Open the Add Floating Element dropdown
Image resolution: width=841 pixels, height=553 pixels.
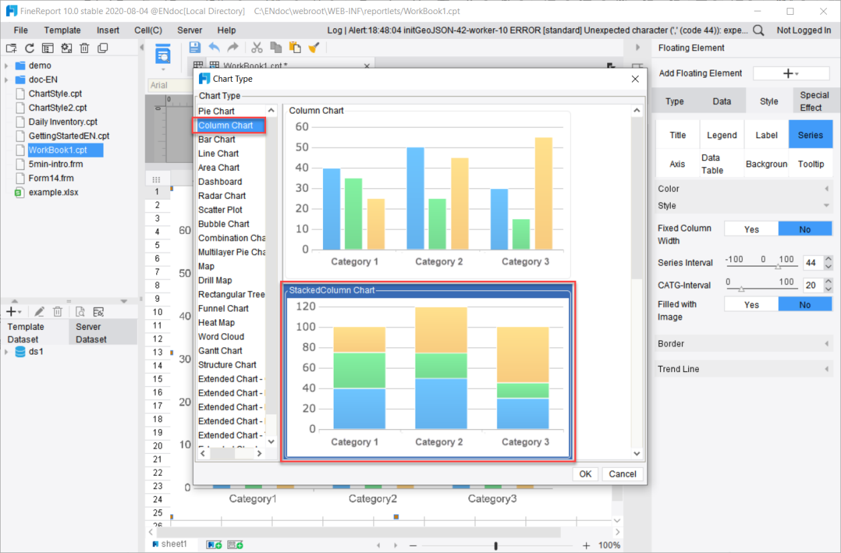(791, 74)
